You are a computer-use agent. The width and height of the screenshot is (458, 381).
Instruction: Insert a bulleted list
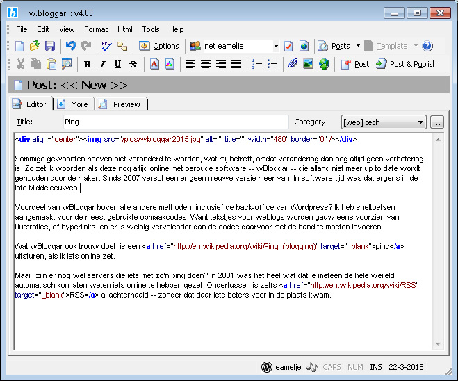(272, 64)
